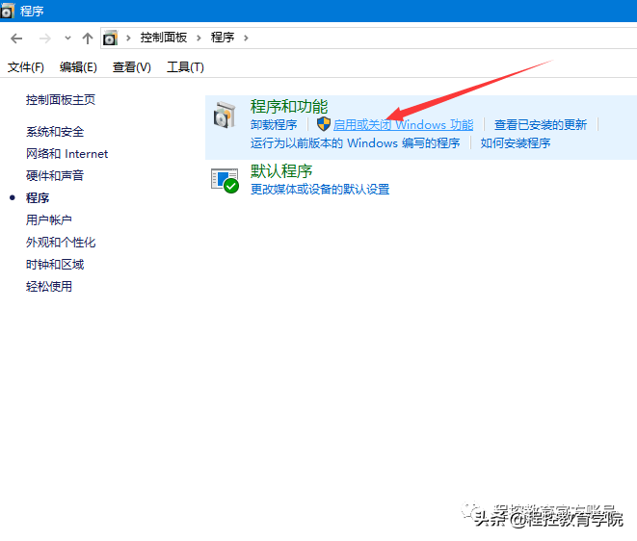This screenshot has width=637, height=541.
Task: Open 网络和 Internet category
Action: click(x=66, y=154)
